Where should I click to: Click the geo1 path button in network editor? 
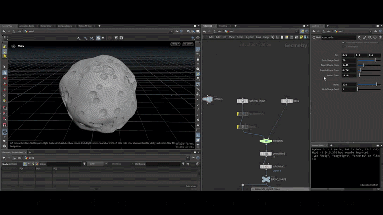coord(230,31)
